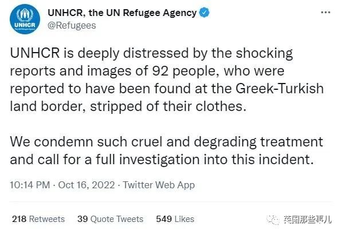This screenshot has width=342, height=234.
Task: Open the 10:14 PM timestamp link
Action: pos(30,185)
